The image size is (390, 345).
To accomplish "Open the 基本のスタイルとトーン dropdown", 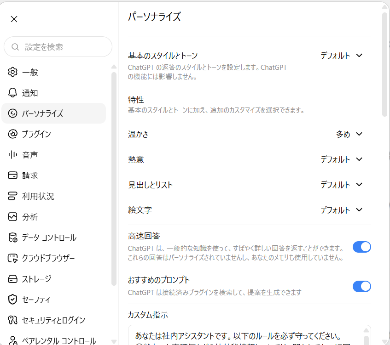I will click(341, 56).
